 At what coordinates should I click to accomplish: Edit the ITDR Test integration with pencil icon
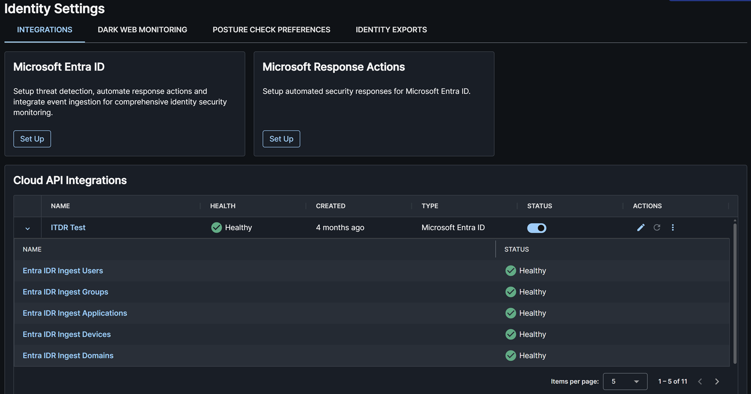click(641, 227)
